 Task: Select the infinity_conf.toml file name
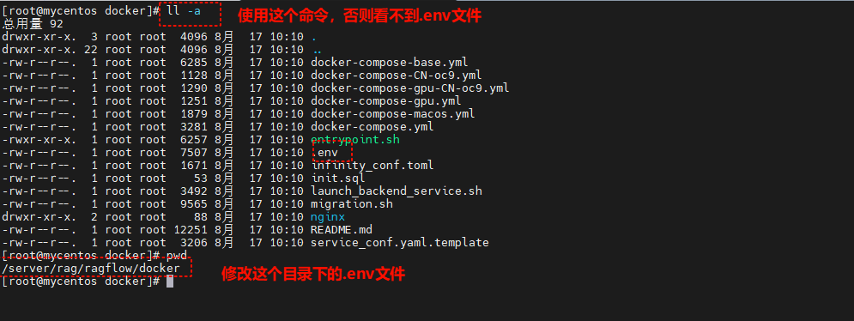(x=372, y=165)
